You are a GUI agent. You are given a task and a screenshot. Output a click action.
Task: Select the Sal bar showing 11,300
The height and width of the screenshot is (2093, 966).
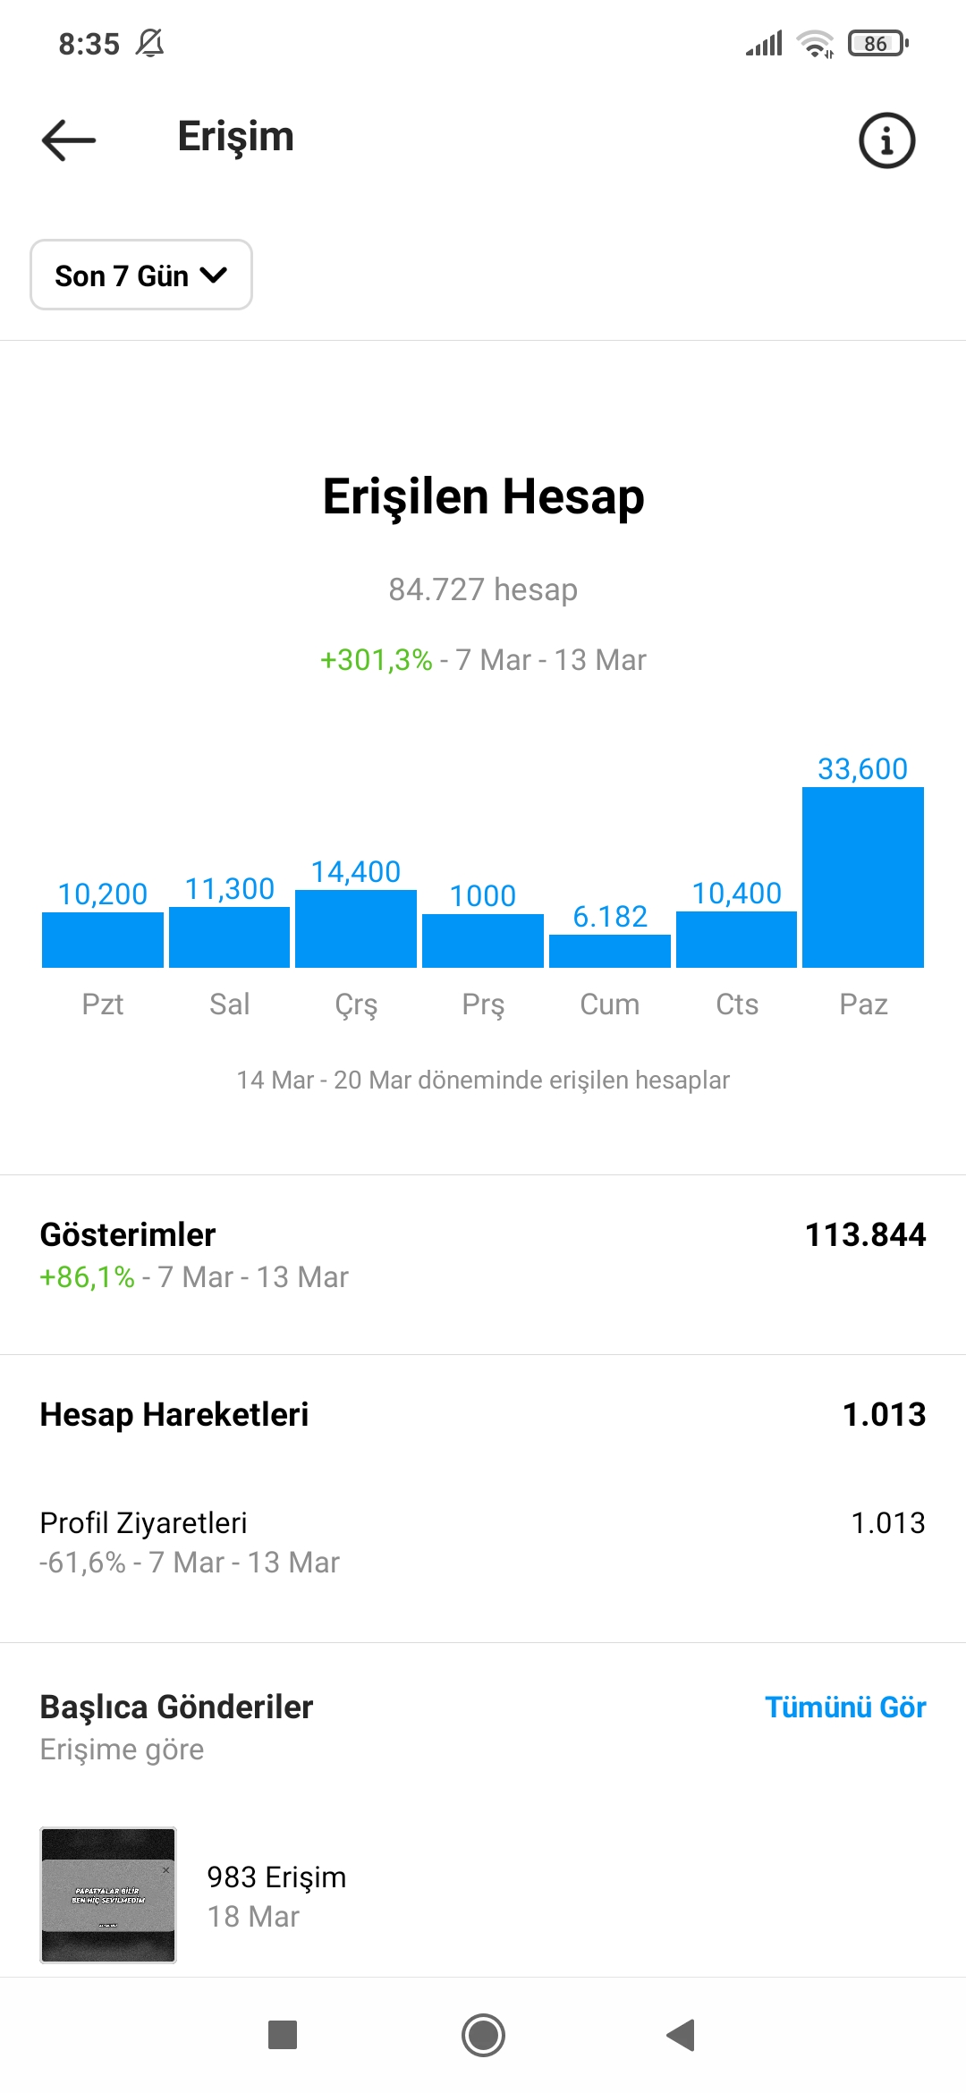coord(229,936)
